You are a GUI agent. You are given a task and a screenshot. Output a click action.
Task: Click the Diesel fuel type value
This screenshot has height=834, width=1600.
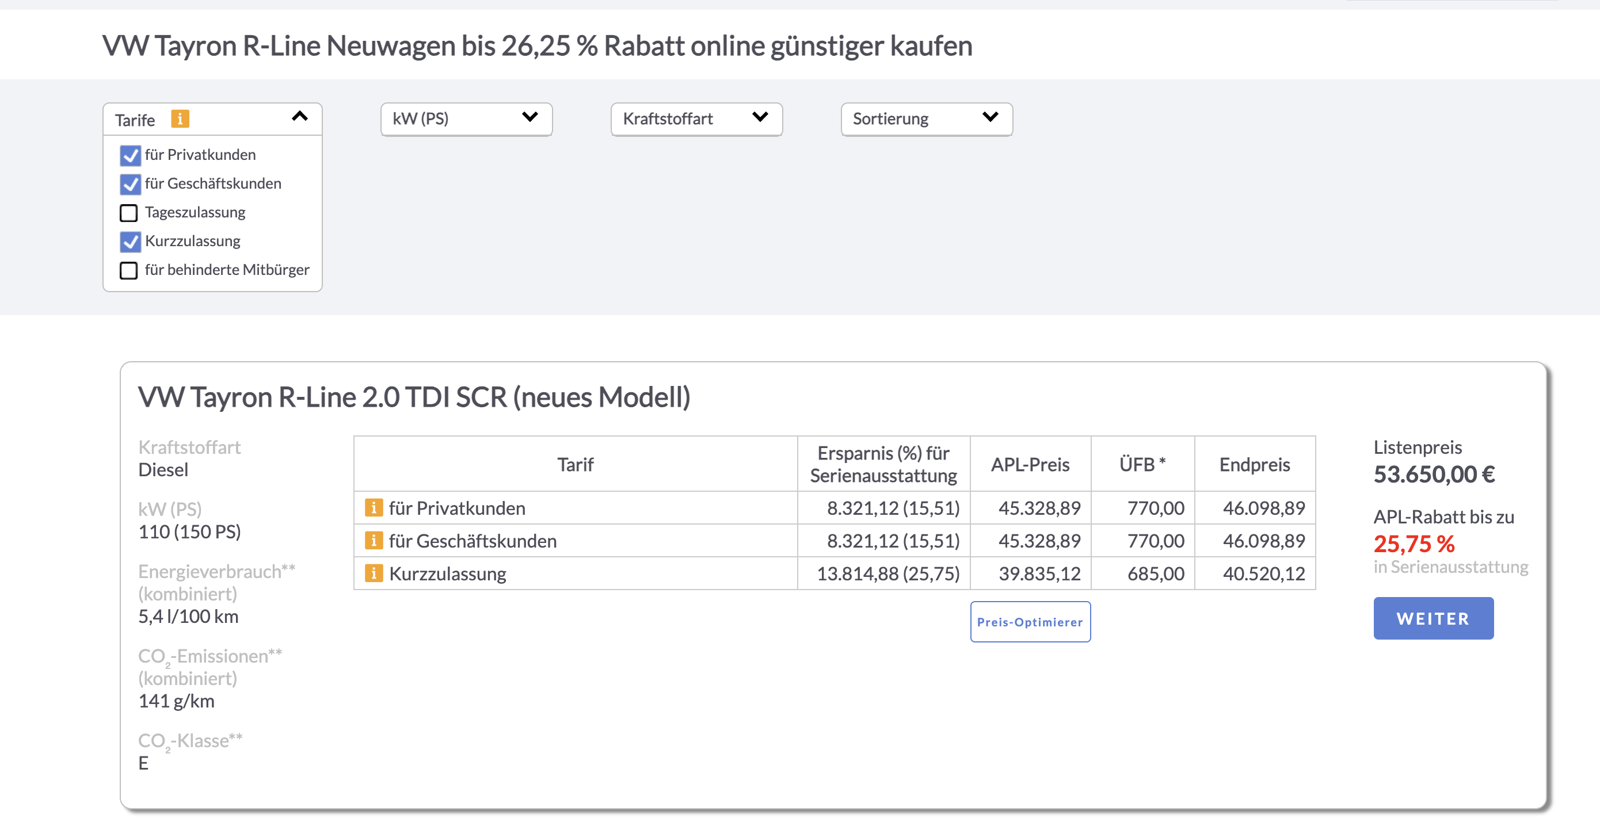163,470
